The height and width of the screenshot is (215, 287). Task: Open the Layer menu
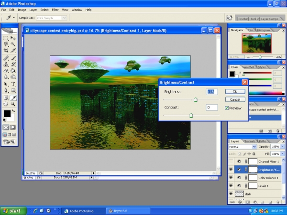33,10
